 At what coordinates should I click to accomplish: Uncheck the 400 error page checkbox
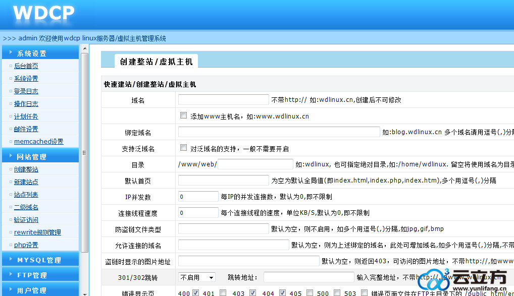tap(196, 292)
